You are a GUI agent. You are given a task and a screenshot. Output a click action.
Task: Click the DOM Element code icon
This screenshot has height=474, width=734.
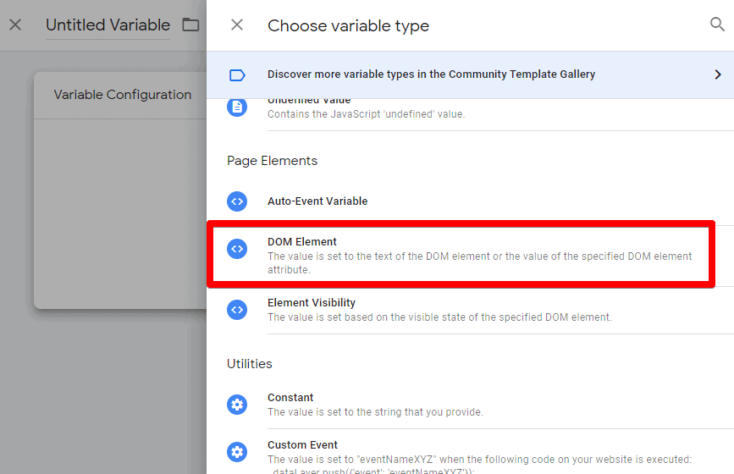[237, 249]
